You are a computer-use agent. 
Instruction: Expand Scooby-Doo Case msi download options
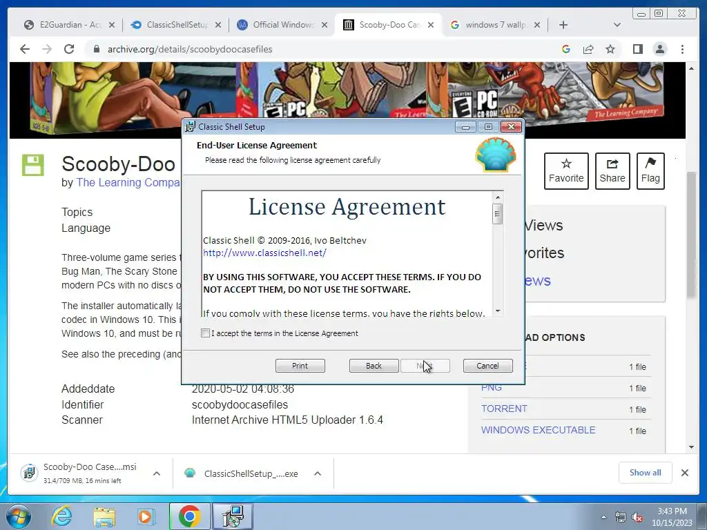click(157, 473)
